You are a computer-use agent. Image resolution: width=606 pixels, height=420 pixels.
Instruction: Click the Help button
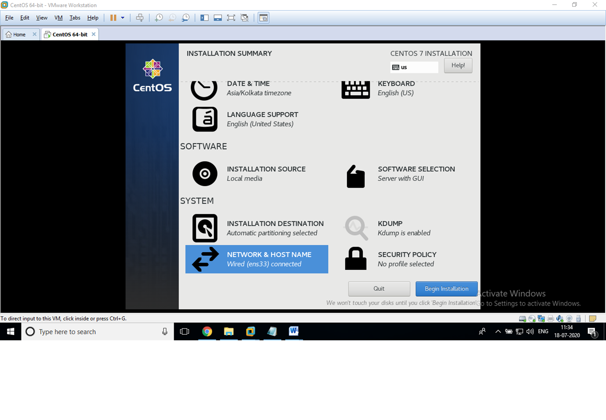pyautogui.click(x=458, y=65)
